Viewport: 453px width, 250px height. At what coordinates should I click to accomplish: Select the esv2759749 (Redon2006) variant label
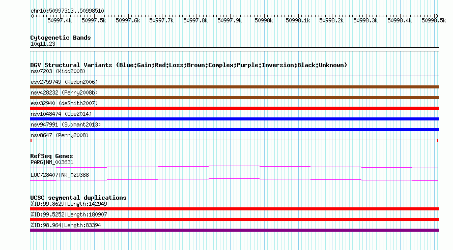[64, 82]
